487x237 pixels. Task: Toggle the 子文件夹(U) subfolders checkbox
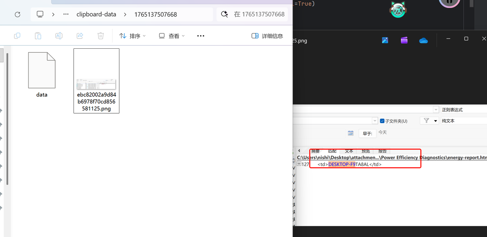(x=382, y=121)
